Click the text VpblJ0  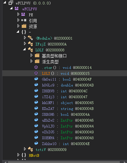click(48, 126)
